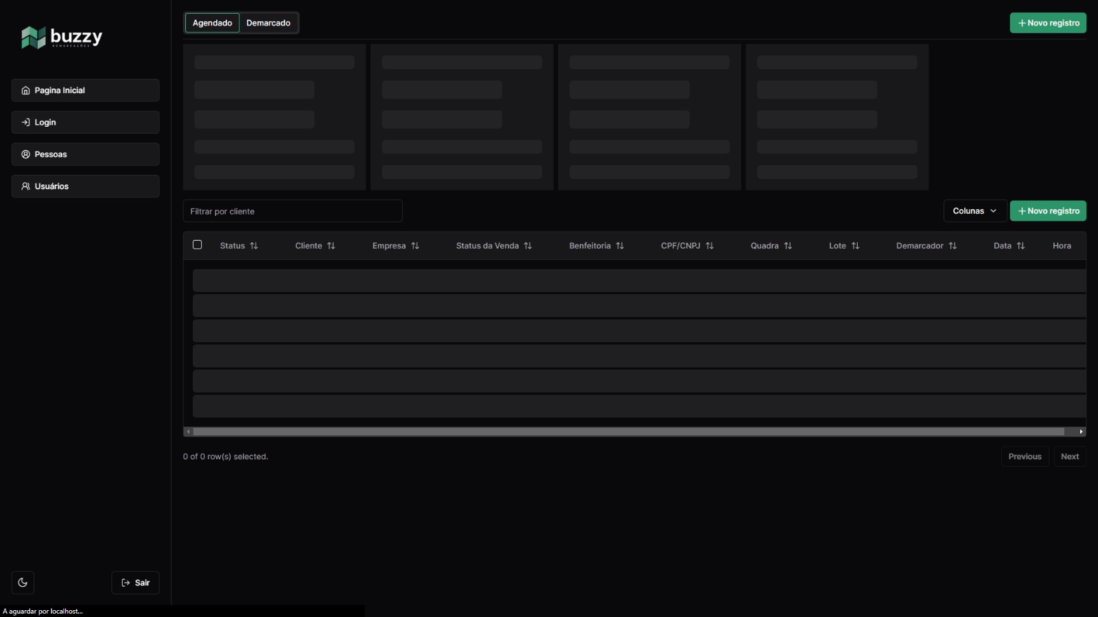Viewport: 1098px width, 617px height.
Task: Click sort icon beside Benfeitoria
Action: tap(620, 246)
